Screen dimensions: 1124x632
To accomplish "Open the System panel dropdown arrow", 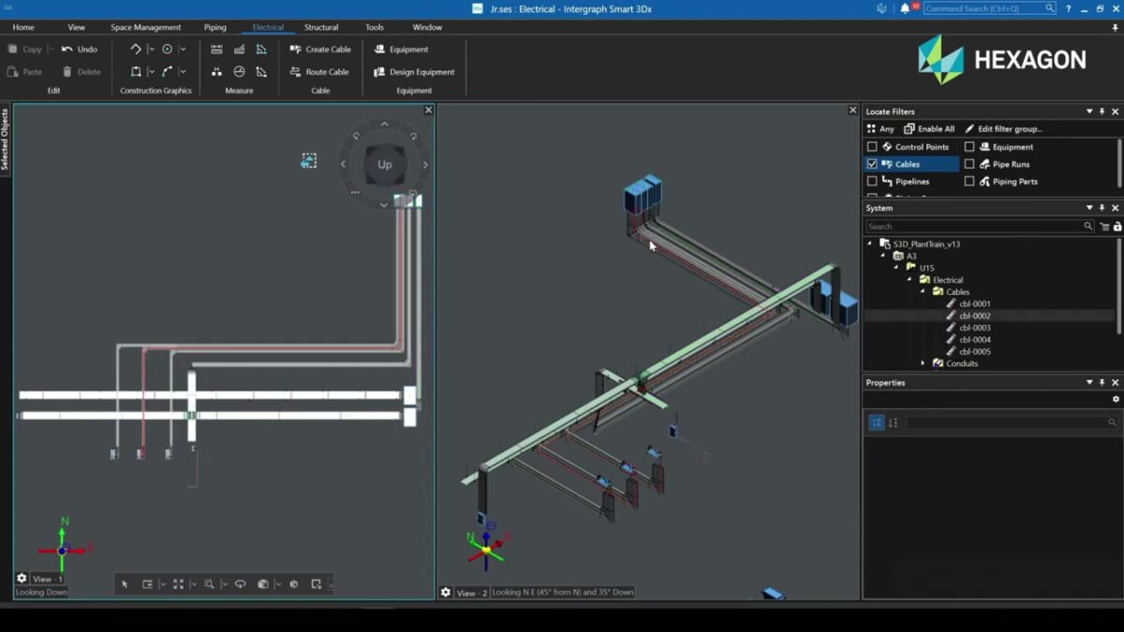I will coord(1089,208).
